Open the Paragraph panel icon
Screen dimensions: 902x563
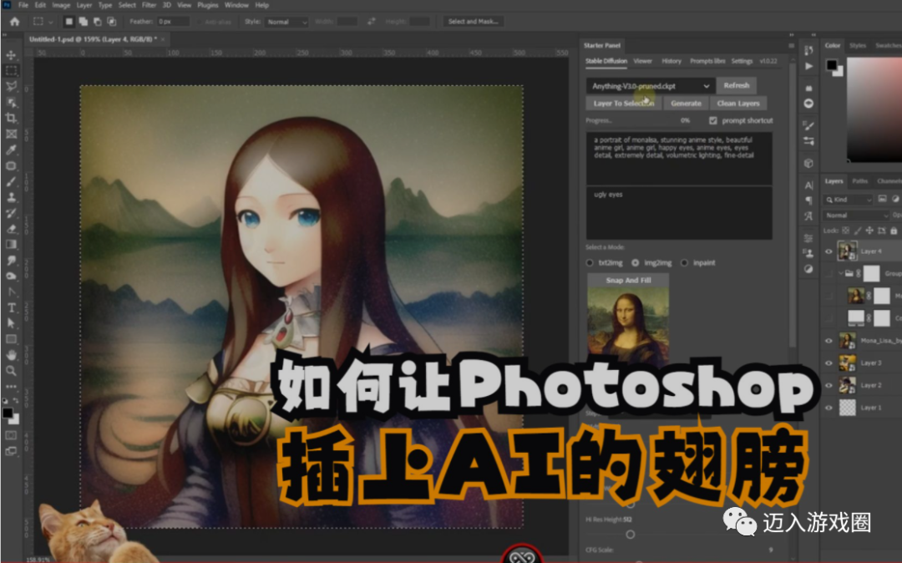808,200
